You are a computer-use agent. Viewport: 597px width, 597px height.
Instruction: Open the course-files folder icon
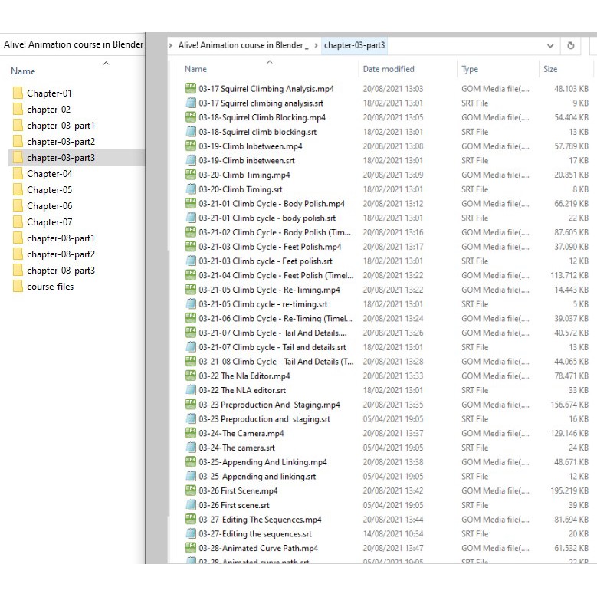click(18, 287)
